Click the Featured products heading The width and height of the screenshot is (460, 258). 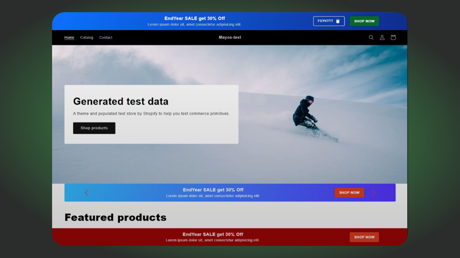(x=116, y=218)
